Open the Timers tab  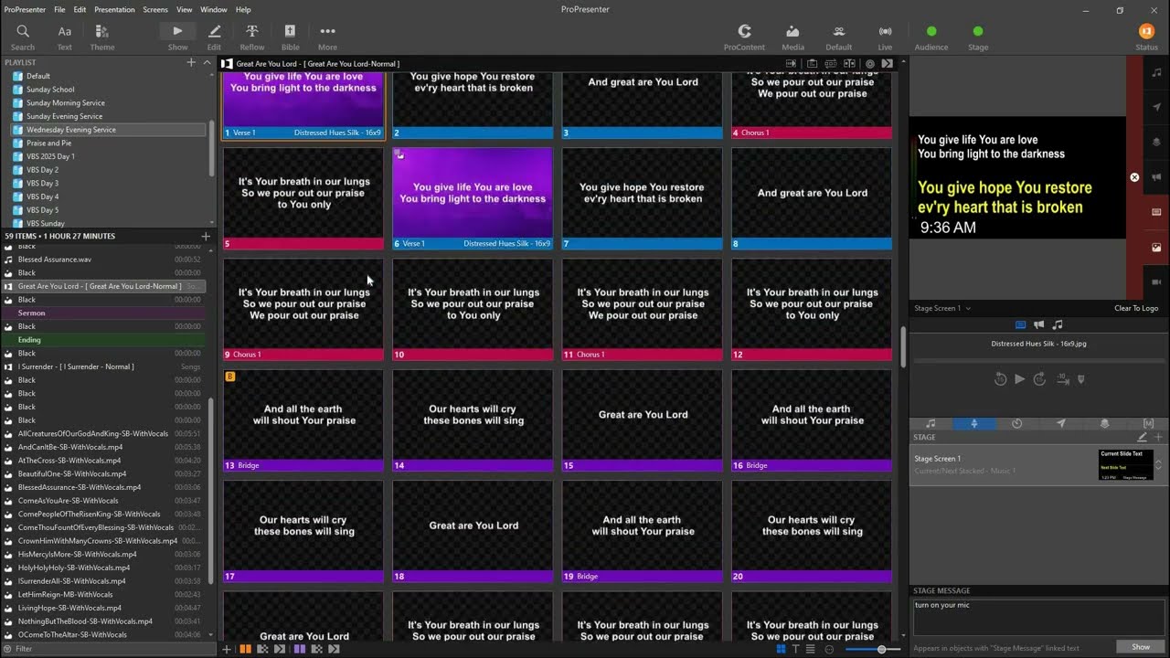click(x=1016, y=424)
